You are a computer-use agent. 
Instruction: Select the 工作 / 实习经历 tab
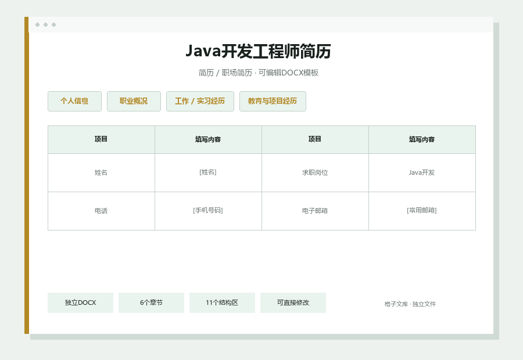(x=200, y=102)
